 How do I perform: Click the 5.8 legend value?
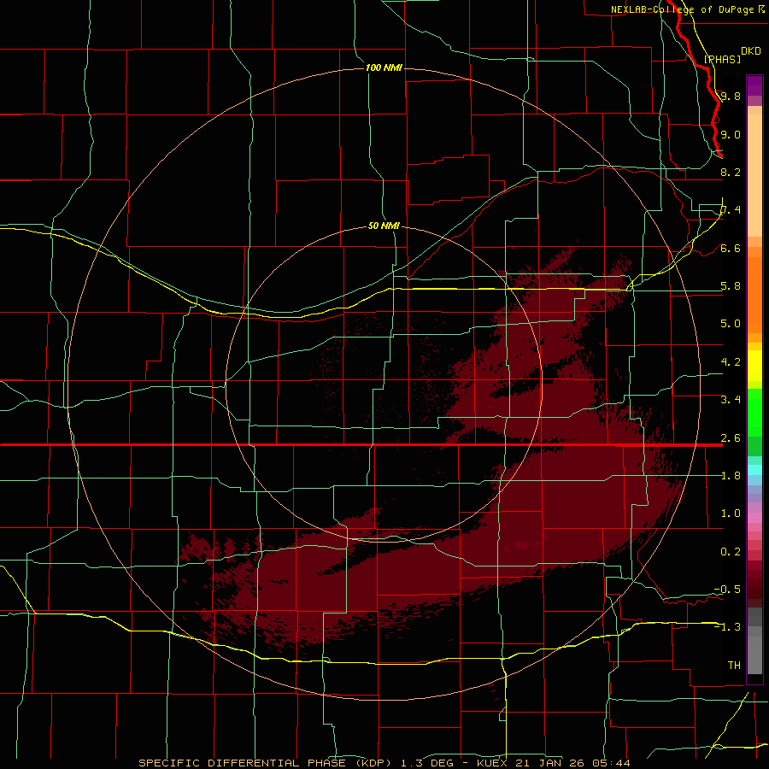pos(731,286)
